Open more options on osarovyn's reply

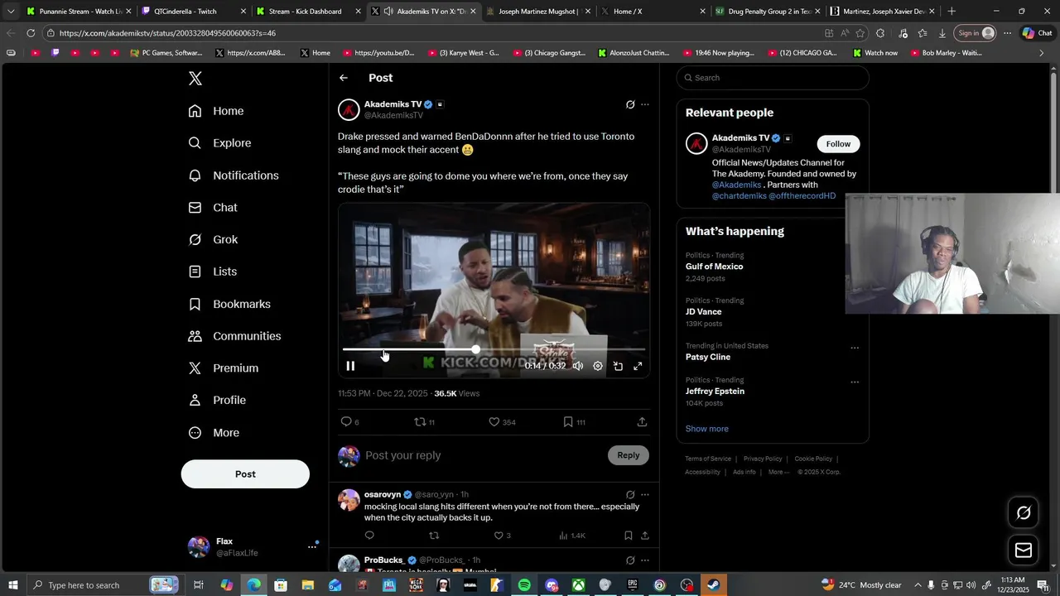(x=645, y=495)
